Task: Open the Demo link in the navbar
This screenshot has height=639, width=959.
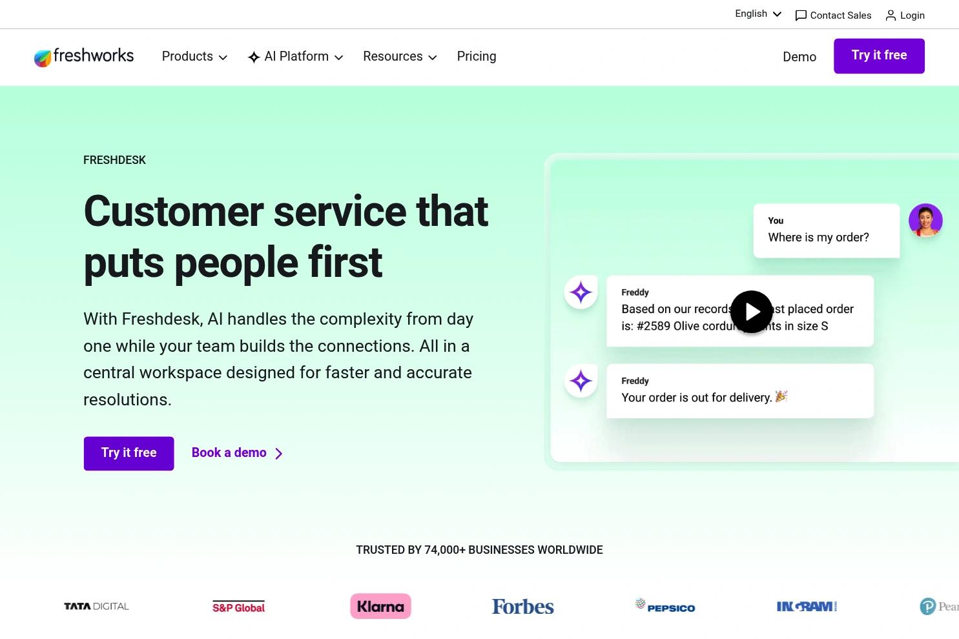Action: (x=799, y=57)
